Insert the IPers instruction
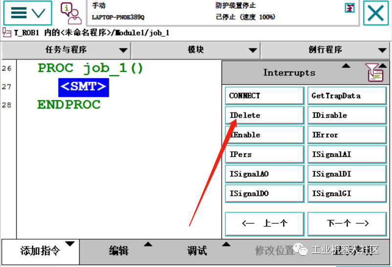 point(265,155)
